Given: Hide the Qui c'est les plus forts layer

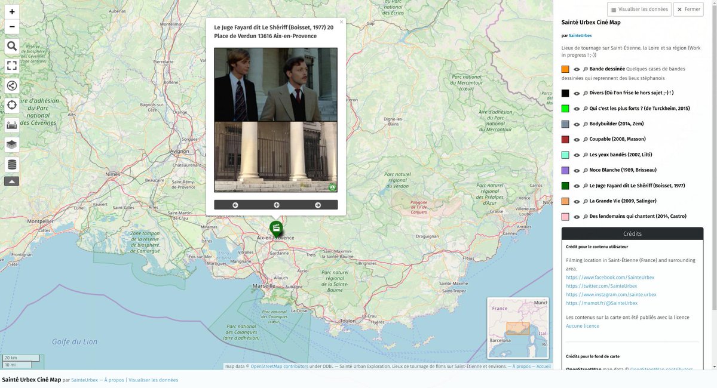Looking at the screenshot, I should [x=577, y=109].
